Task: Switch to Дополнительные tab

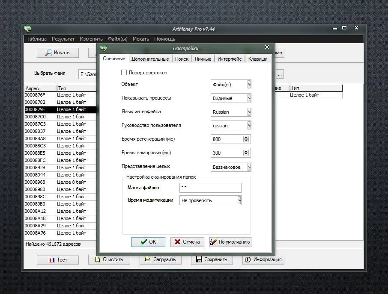Action: (150, 59)
